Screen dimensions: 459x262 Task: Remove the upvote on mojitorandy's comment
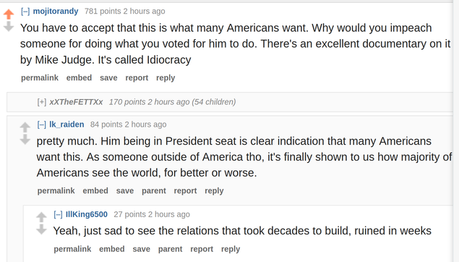point(9,14)
